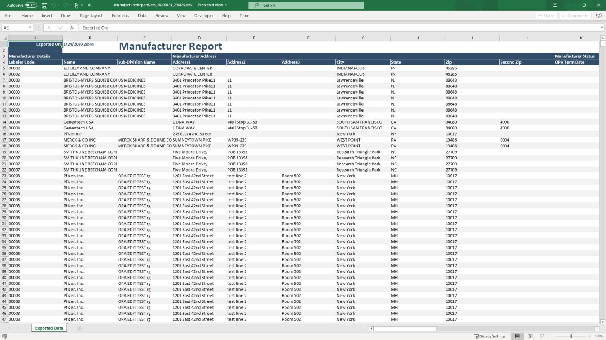Expand the Name Box dropdown arrow
Screen dimensions: 606x340
click(x=30, y=28)
